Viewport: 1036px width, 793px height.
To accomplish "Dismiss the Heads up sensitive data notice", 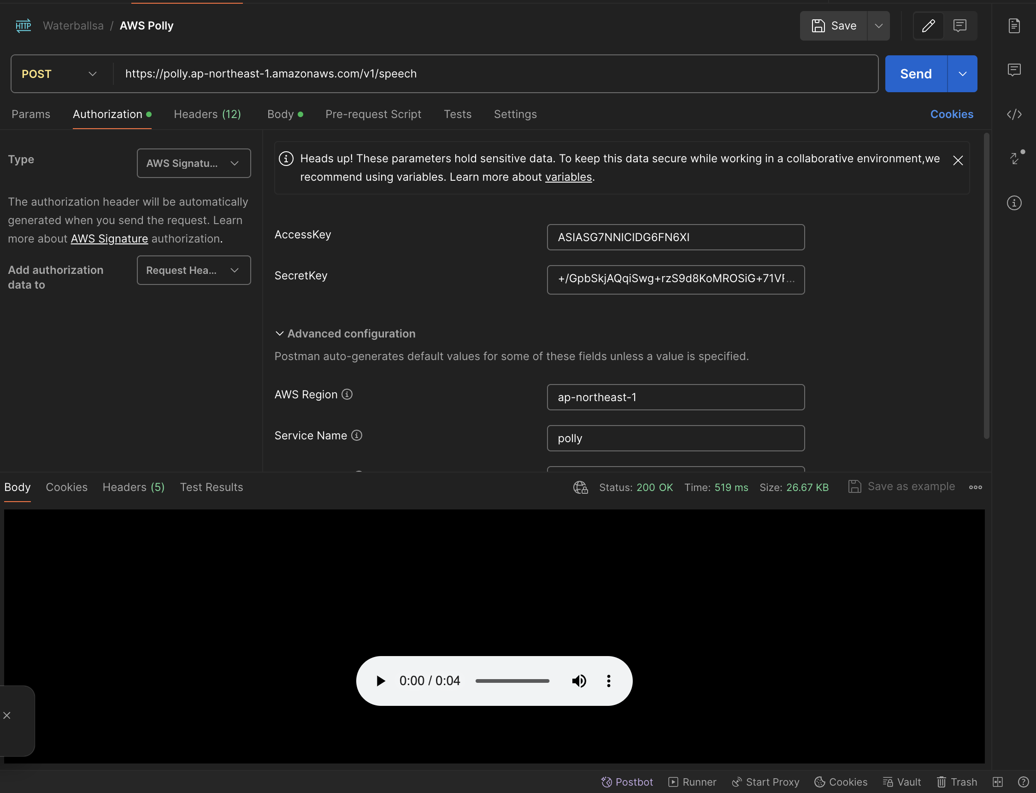I will point(957,160).
